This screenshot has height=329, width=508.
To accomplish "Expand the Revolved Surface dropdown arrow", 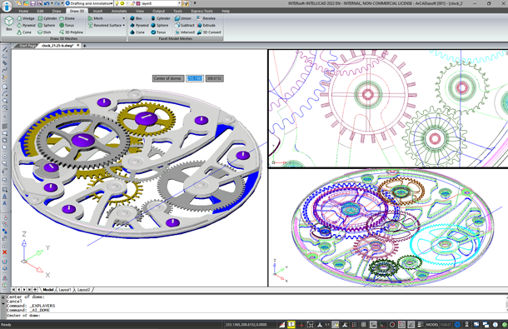I will 124,25.
